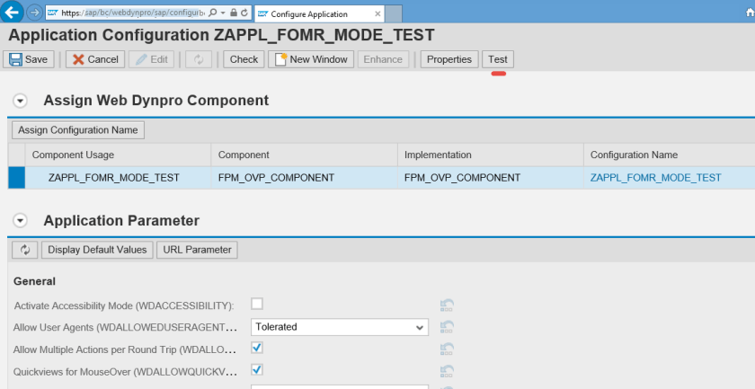Viewport: 755px width, 389px height.
Task: Collapse the Application Parameter section
Action: pyautogui.click(x=21, y=221)
